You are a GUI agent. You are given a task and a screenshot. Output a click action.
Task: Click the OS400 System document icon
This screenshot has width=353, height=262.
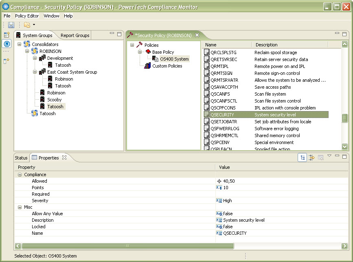[x=156, y=59]
